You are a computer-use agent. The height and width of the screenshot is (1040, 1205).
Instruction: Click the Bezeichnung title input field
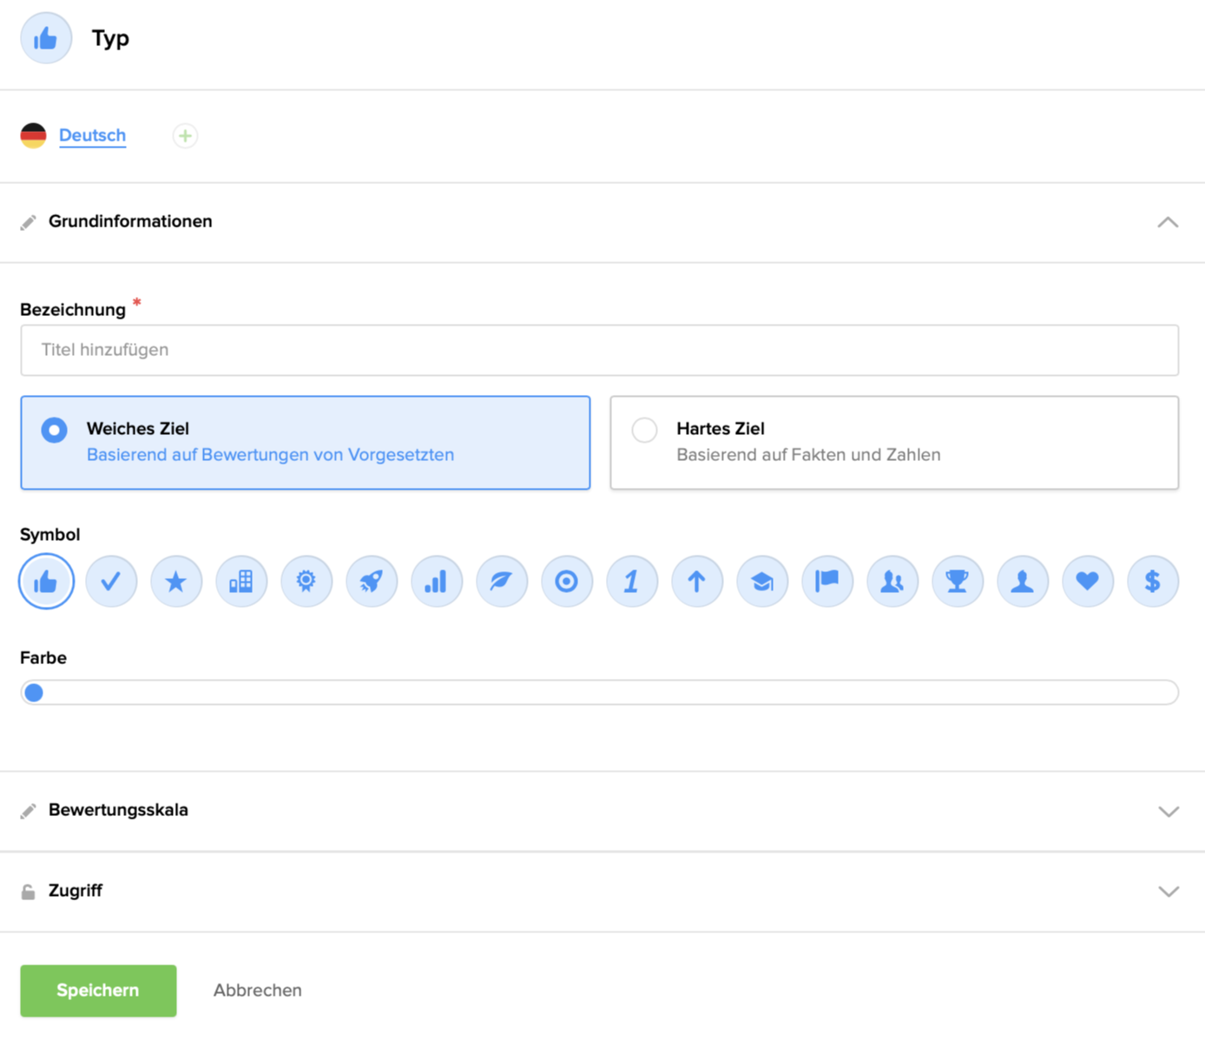pos(599,351)
